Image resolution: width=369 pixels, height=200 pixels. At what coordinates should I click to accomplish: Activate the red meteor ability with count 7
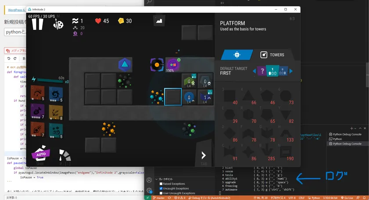click(38, 129)
